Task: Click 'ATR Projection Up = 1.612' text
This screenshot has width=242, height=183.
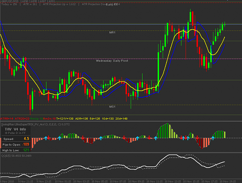Action: point(59,4)
